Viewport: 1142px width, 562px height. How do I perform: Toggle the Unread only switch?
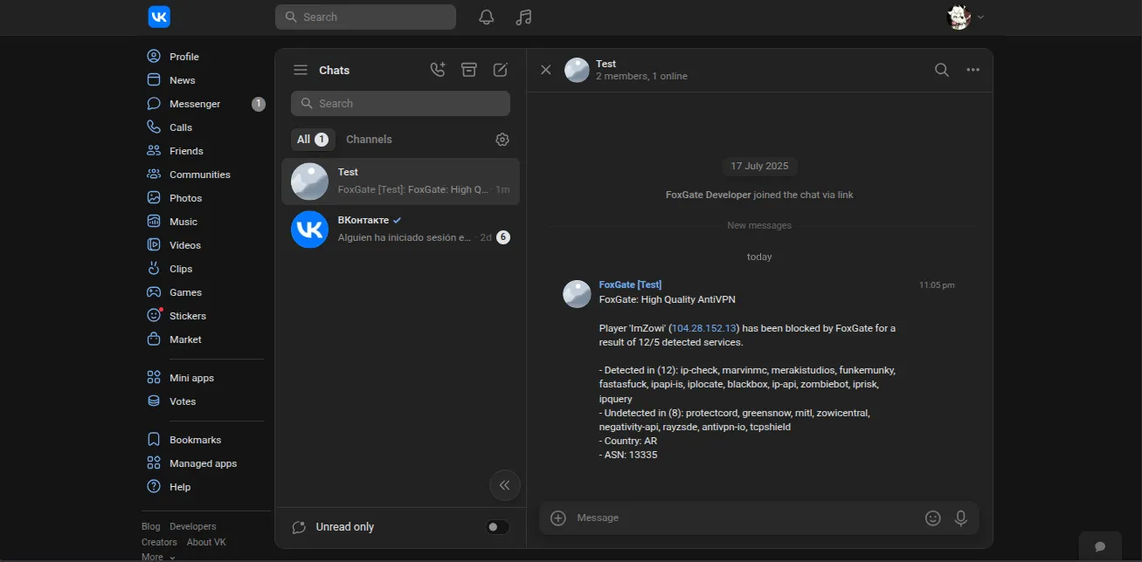click(497, 527)
